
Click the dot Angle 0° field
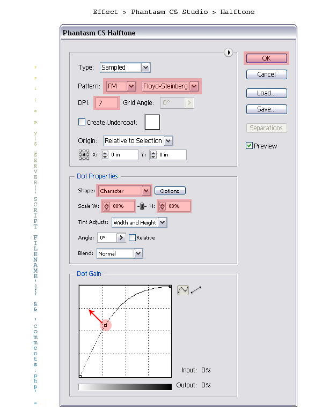pyautogui.click(x=107, y=237)
